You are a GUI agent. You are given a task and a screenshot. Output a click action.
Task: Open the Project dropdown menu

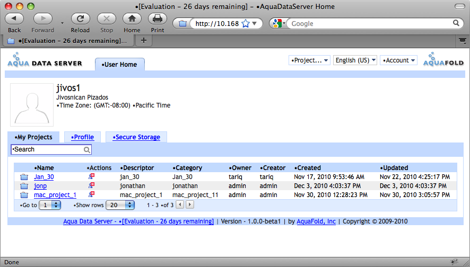point(309,60)
